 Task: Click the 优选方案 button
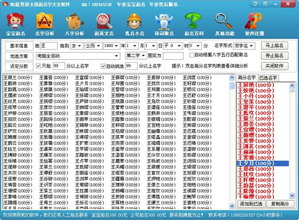point(19,56)
